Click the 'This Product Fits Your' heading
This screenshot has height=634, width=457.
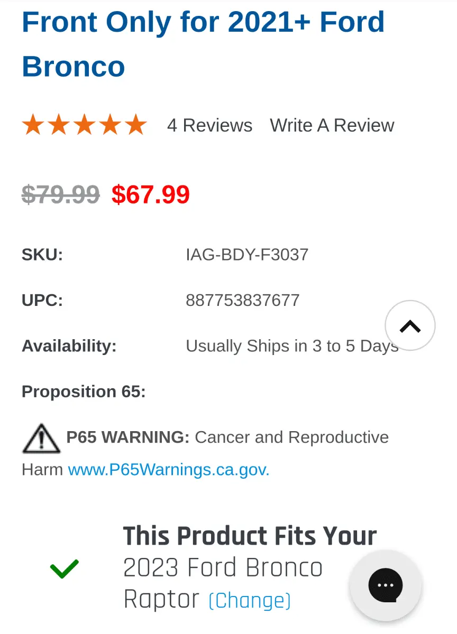(250, 536)
